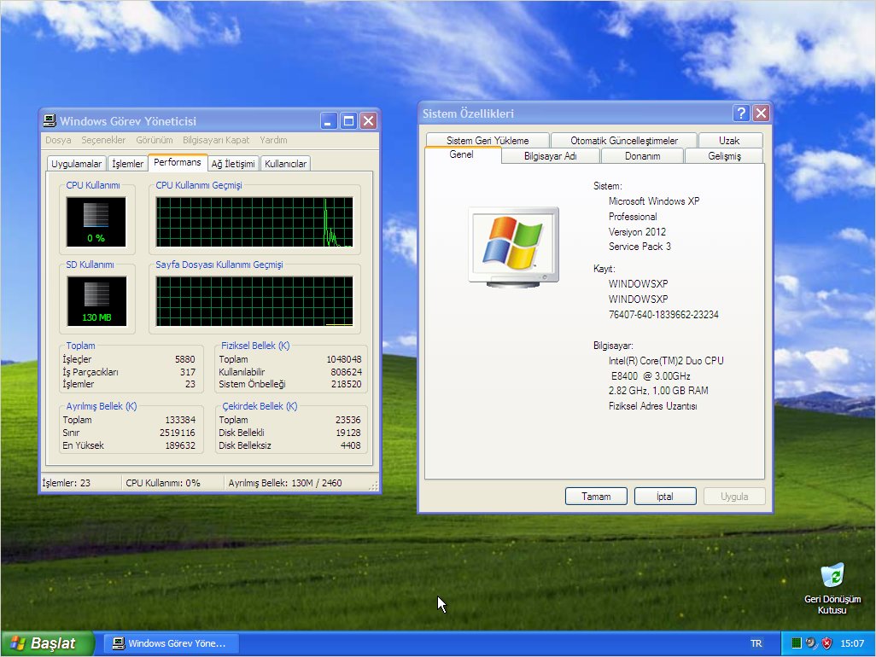Open the Yardım menu
This screenshot has width=876, height=657.
coord(273,140)
